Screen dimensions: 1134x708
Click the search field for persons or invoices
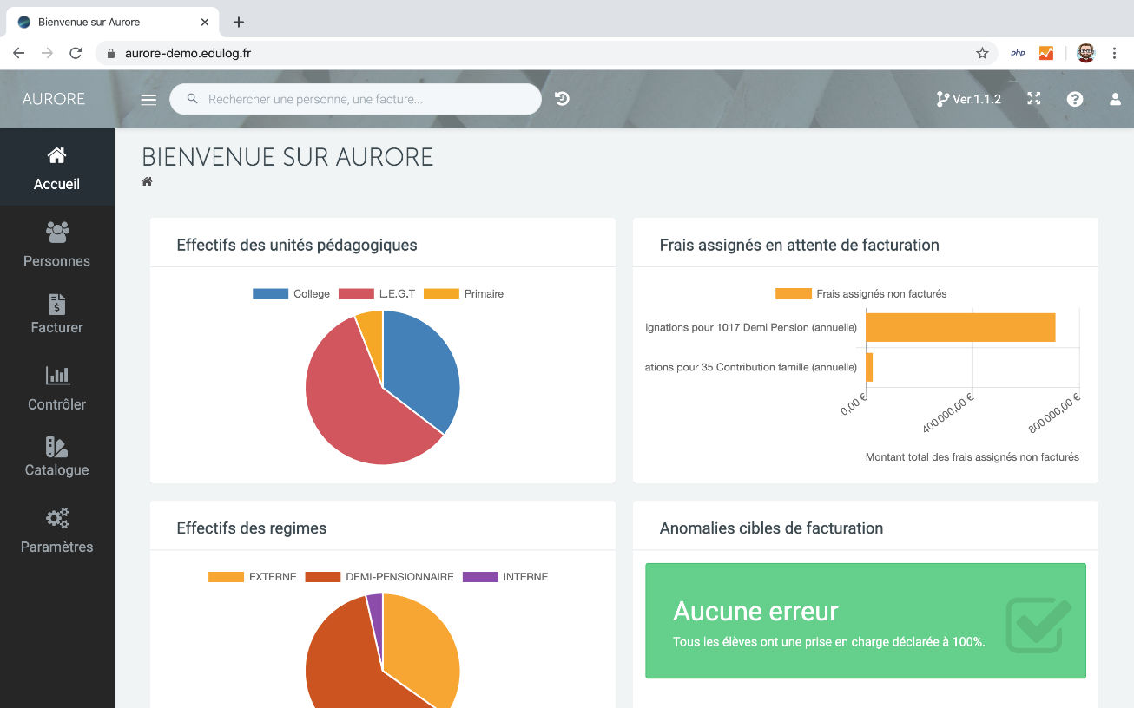coord(356,99)
